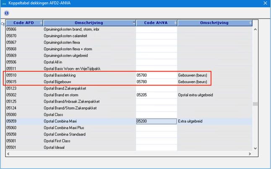Click the app icon in title bar

point(4,3)
